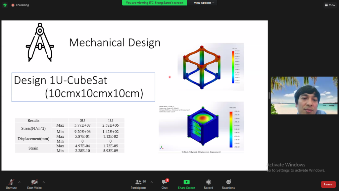Screen dimensions: 339x191
Task: Open the Chat panel
Action: tap(164, 182)
